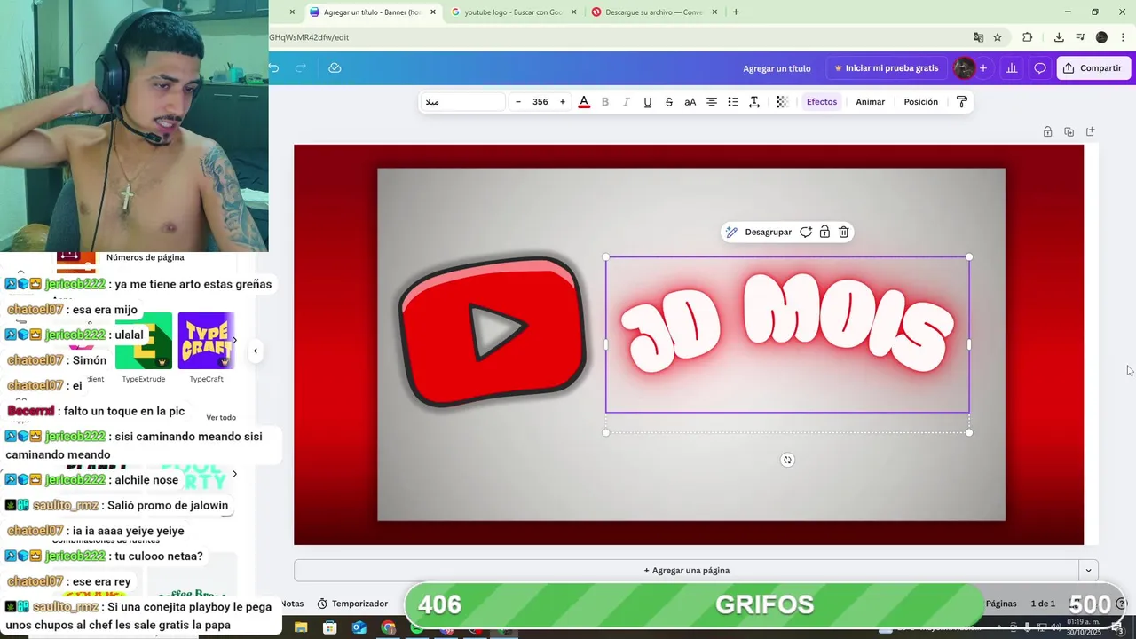Click Agregar una página
1136x639 pixels.
click(x=687, y=571)
